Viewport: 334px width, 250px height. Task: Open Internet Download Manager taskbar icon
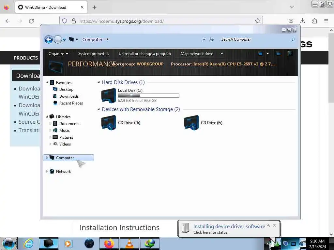coord(149,243)
